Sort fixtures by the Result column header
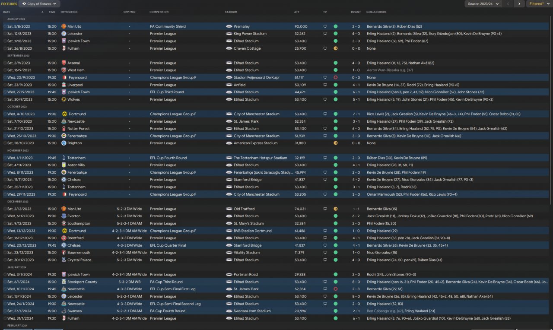Image resolution: width=553 pixels, height=330 pixels. tap(356, 12)
